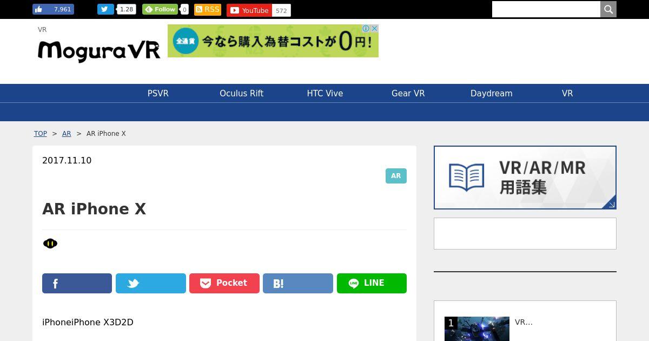The image size is (649, 341).
Task: Click the search input field
Action: 546,9
